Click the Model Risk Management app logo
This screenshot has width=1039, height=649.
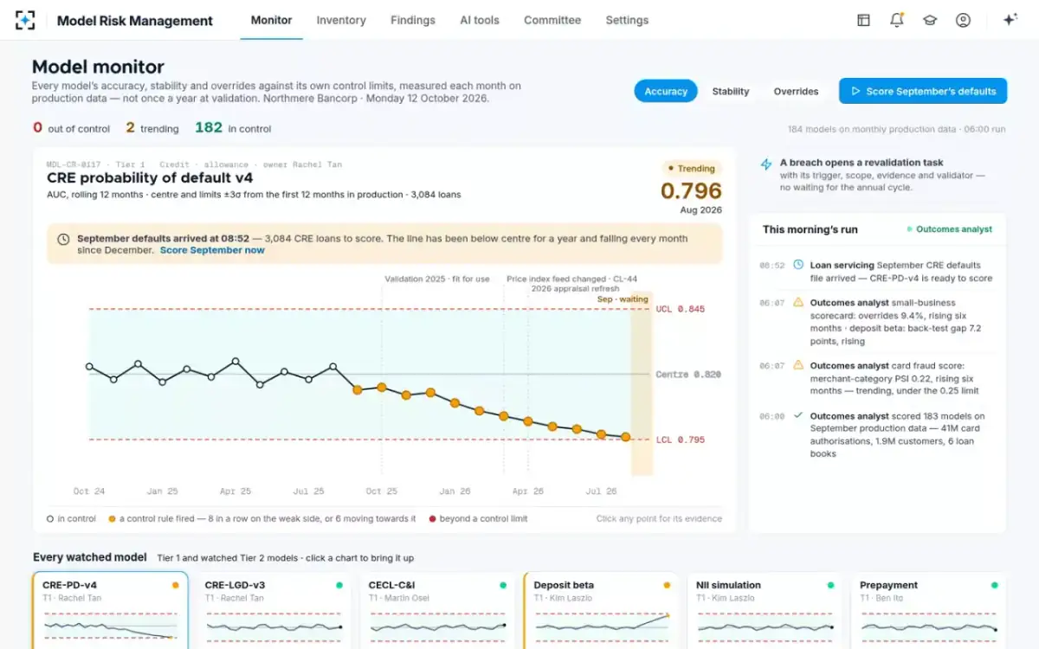point(26,20)
